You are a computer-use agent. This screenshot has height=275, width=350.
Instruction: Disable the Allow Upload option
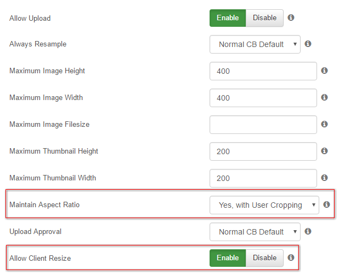click(264, 18)
